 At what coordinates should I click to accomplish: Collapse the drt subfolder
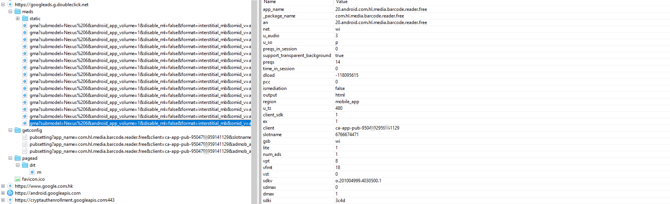click(18, 165)
